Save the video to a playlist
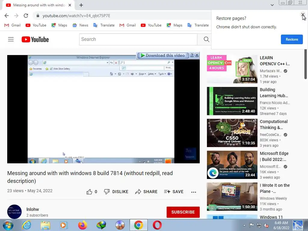Screen dimensions: 308x231 click(x=174, y=192)
